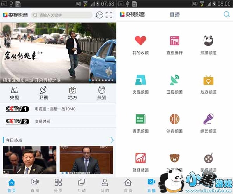Open 财经频道 chart icon
Screen dimensions: 233x194
pos(141,158)
